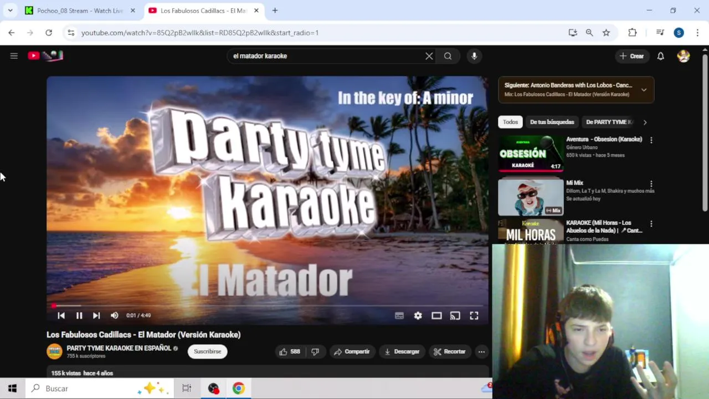Download the video with Descargar
Screen dimensions: 709x399
pyautogui.click(x=402, y=351)
